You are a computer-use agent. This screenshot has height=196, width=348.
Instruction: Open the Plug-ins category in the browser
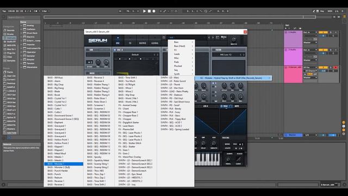[x=11, y=53]
